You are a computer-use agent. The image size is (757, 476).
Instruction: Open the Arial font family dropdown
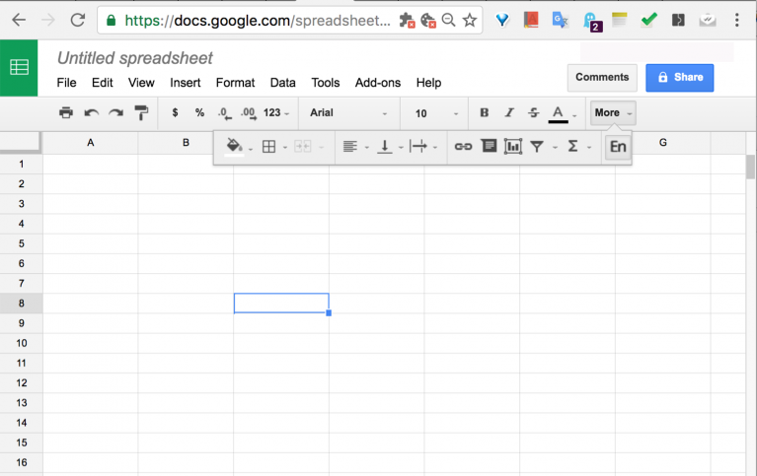[x=348, y=113]
